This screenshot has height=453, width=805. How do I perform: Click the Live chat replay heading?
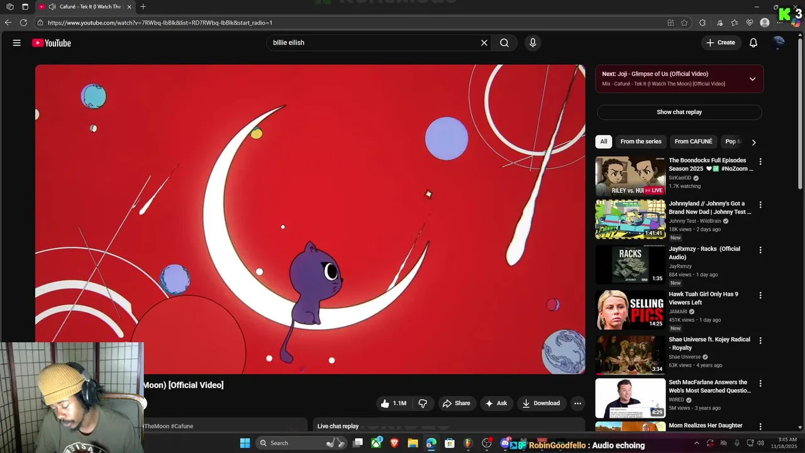click(338, 426)
